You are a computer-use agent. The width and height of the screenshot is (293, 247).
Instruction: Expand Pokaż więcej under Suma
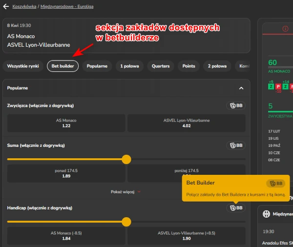point(126,192)
